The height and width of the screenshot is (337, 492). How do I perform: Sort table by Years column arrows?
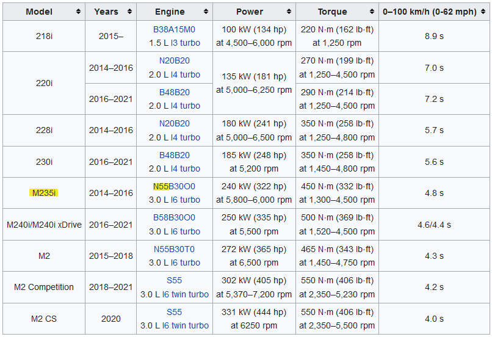(129, 12)
